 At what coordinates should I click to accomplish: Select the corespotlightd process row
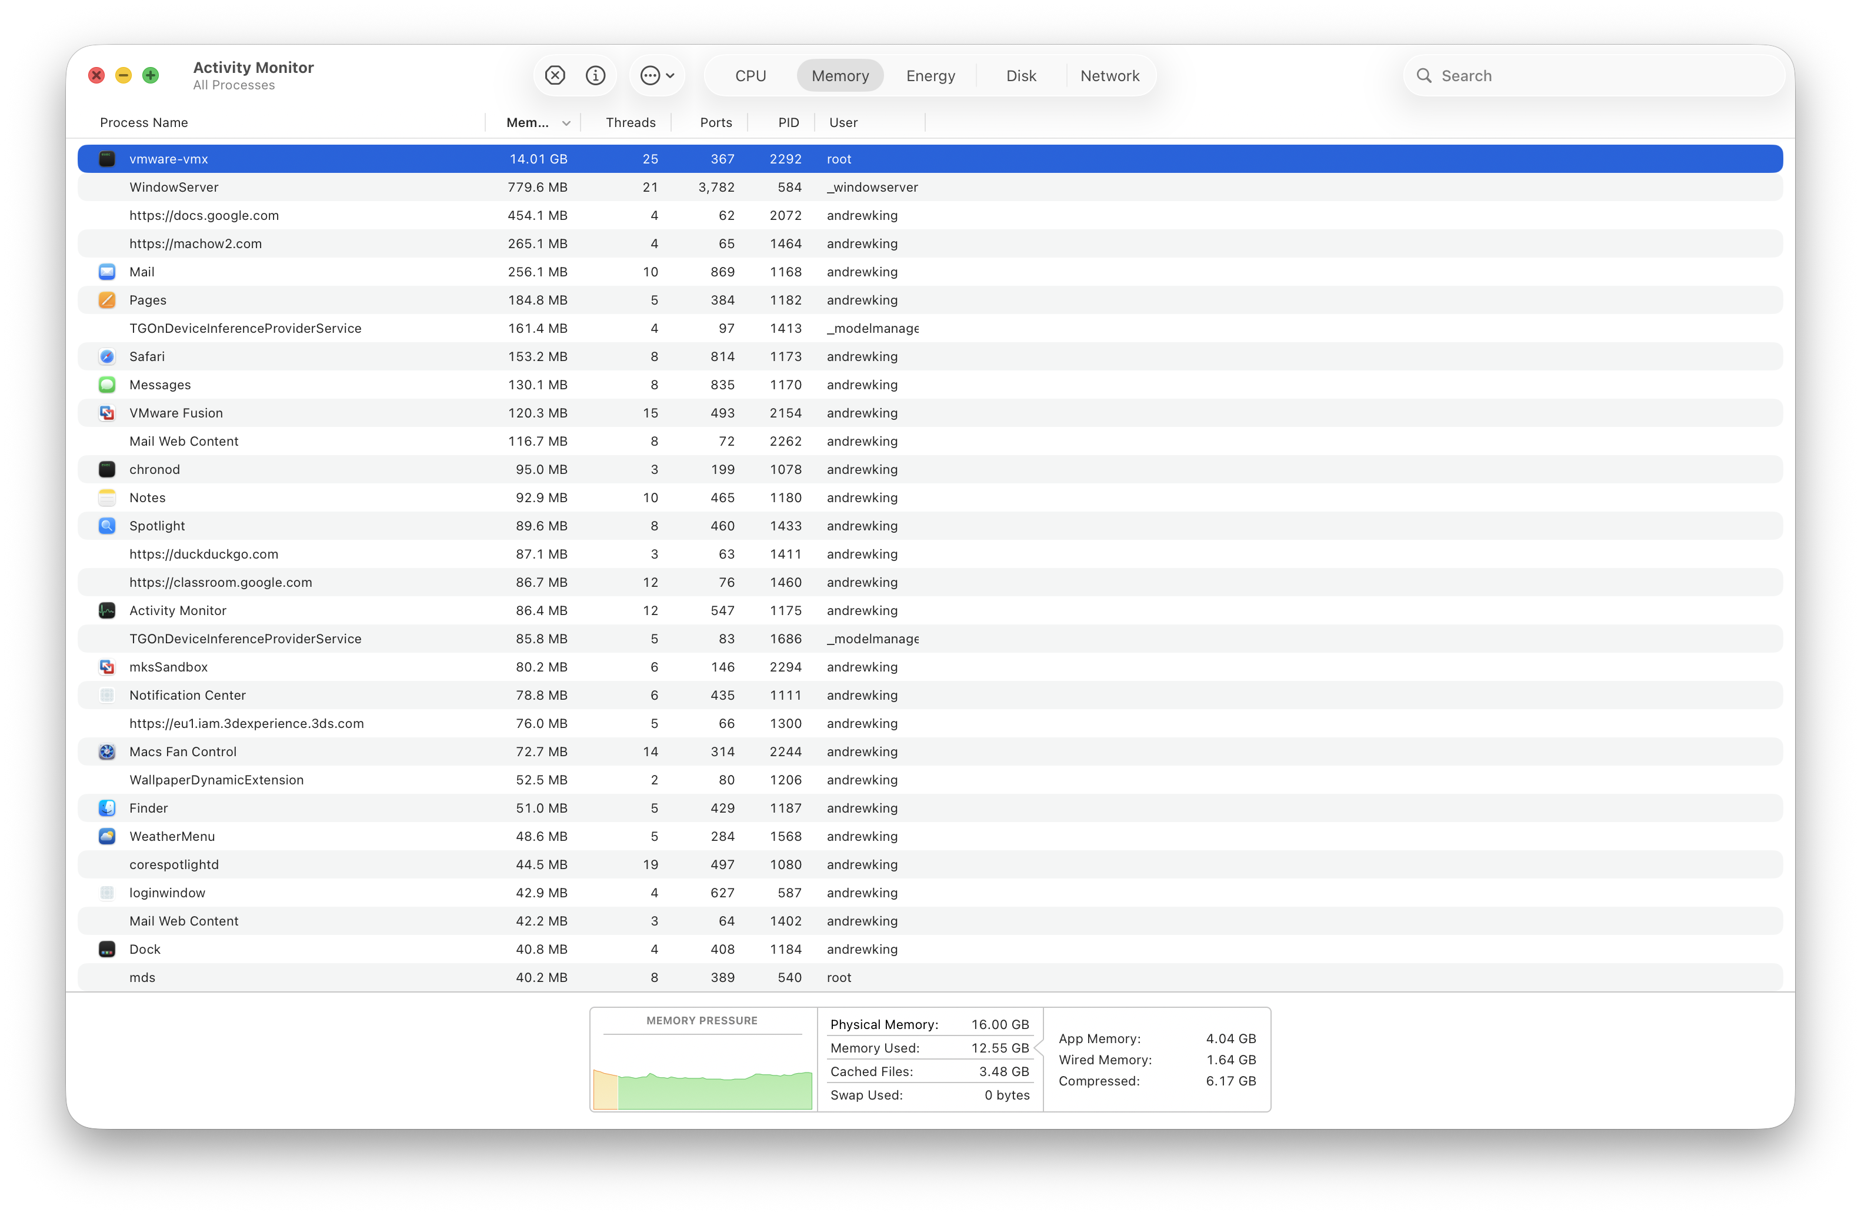click(x=930, y=864)
